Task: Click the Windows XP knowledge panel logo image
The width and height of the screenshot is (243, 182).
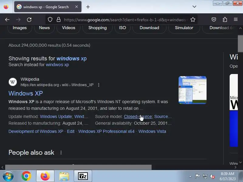Action: coord(234,110)
